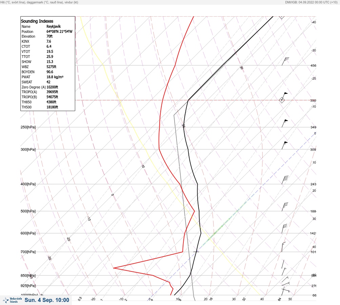Click the TH850 value '4380ft'
The width and height of the screenshot is (340, 305).
pos(52,102)
